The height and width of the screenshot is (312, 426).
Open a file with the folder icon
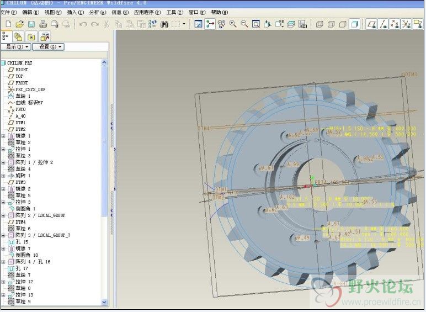19,24
